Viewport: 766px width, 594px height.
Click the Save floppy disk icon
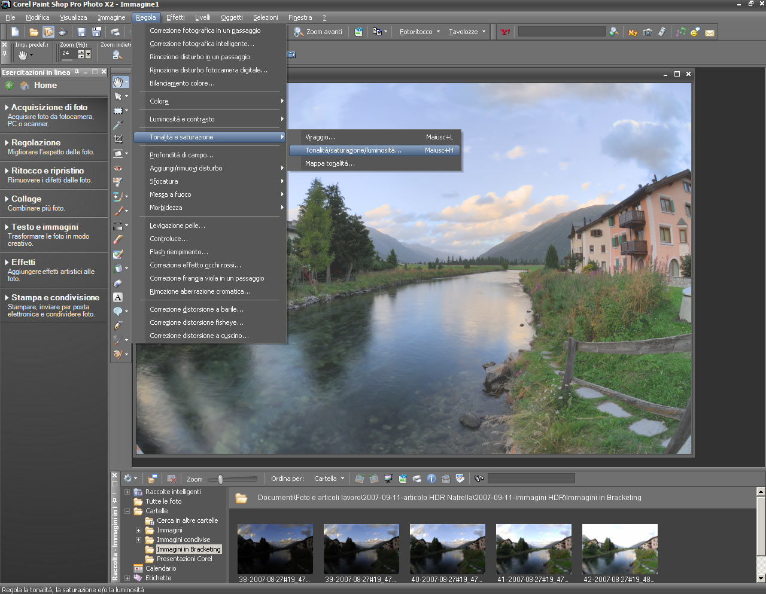(x=82, y=32)
